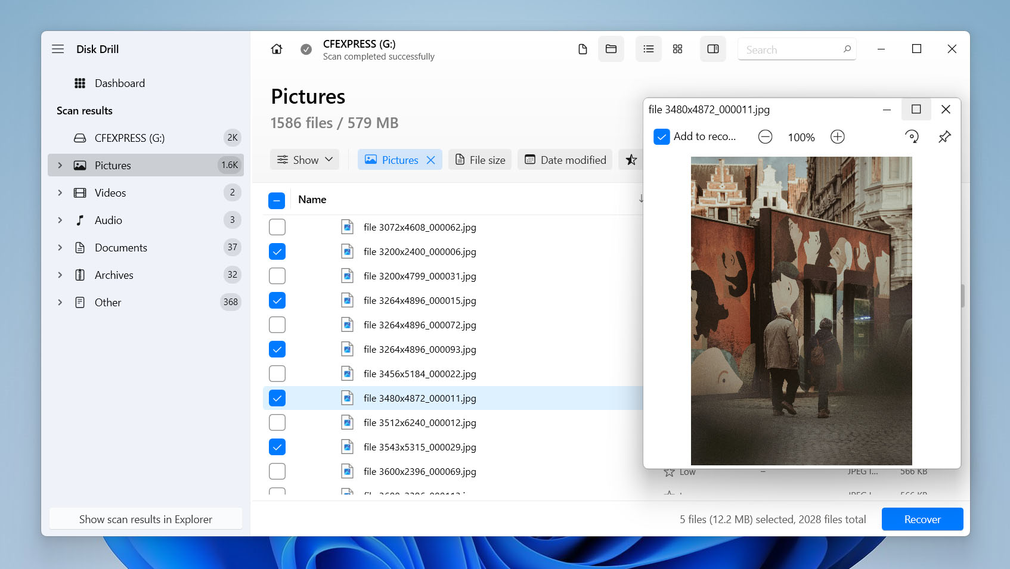The height and width of the screenshot is (569, 1010).
Task: Click the preview image of the street mural
Action: pyautogui.click(x=801, y=311)
